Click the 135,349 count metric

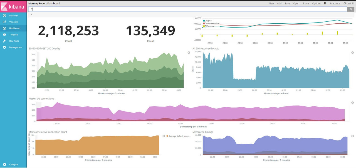click(x=150, y=31)
